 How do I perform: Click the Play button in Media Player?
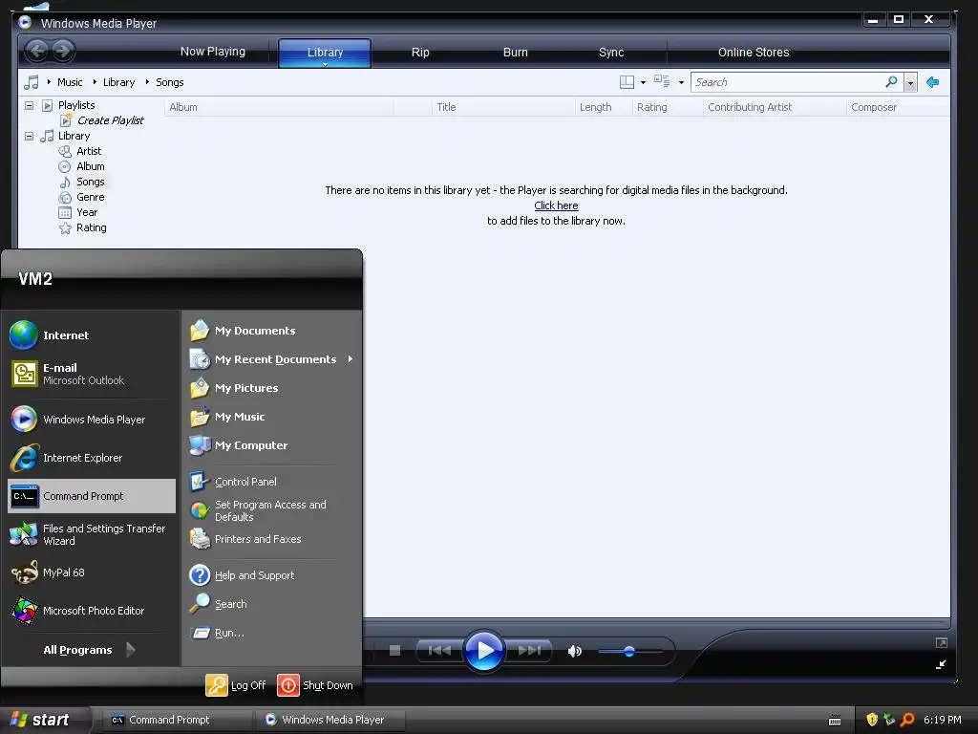point(484,651)
